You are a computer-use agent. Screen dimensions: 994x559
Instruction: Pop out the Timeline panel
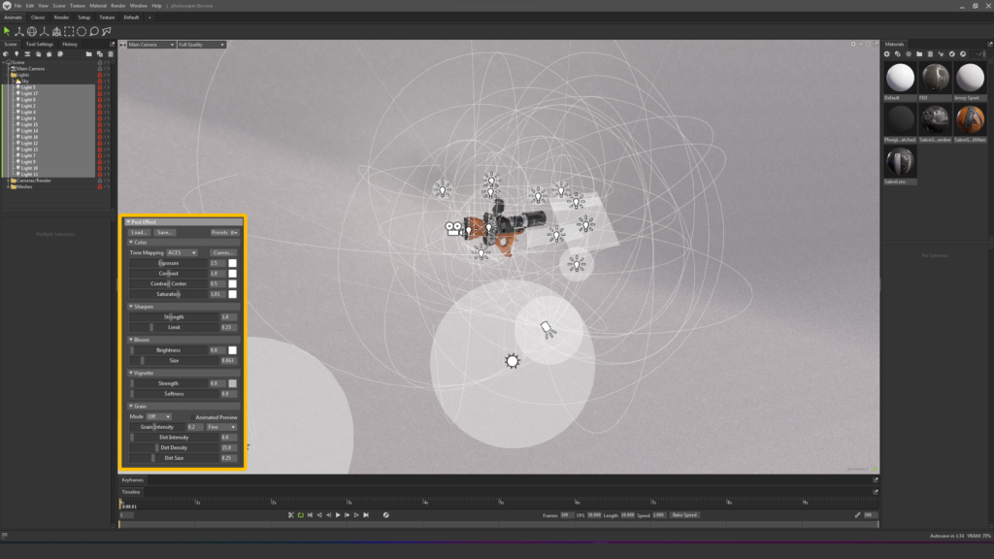[x=876, y=492]
